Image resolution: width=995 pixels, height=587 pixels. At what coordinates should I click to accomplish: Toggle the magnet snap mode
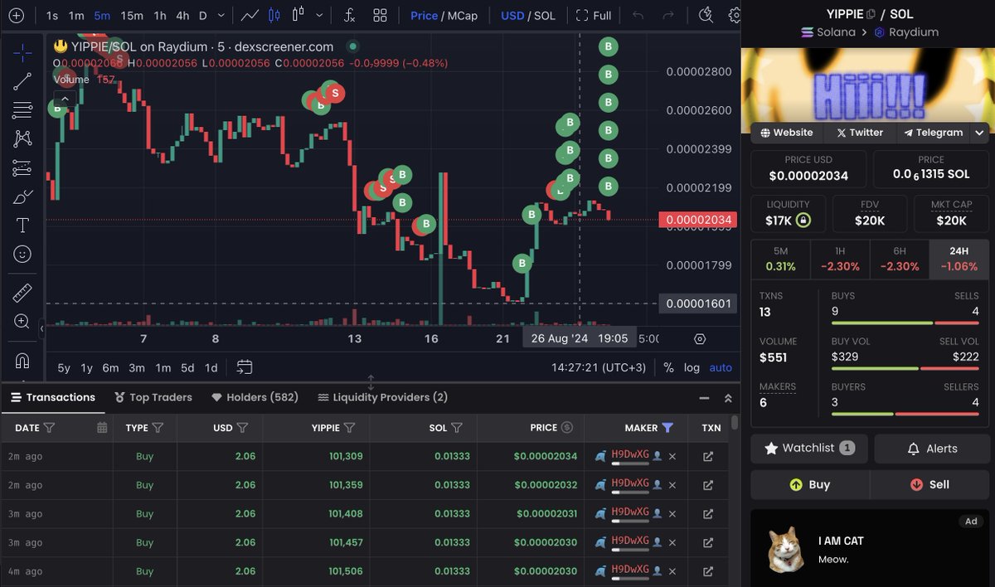[x=22, y=361]
